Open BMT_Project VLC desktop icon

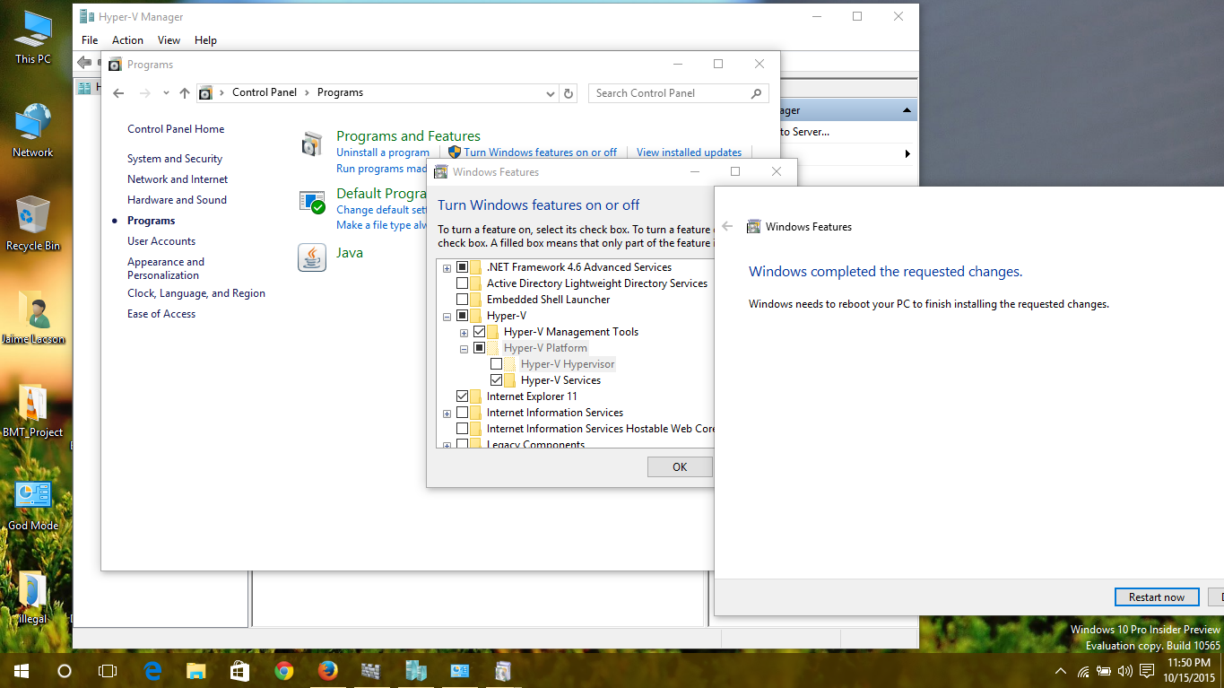pos(33,411)
